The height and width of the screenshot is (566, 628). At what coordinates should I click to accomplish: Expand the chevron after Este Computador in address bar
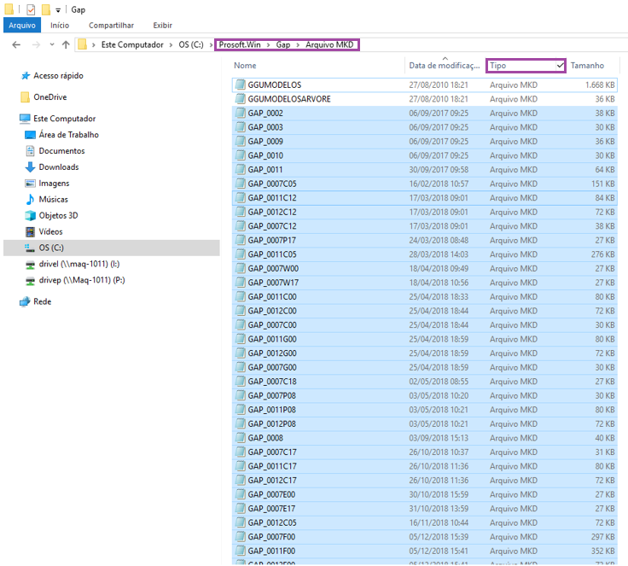(171, 44)
